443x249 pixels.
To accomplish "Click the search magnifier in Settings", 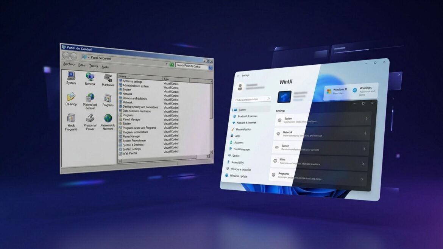I will tap(268, 98).
